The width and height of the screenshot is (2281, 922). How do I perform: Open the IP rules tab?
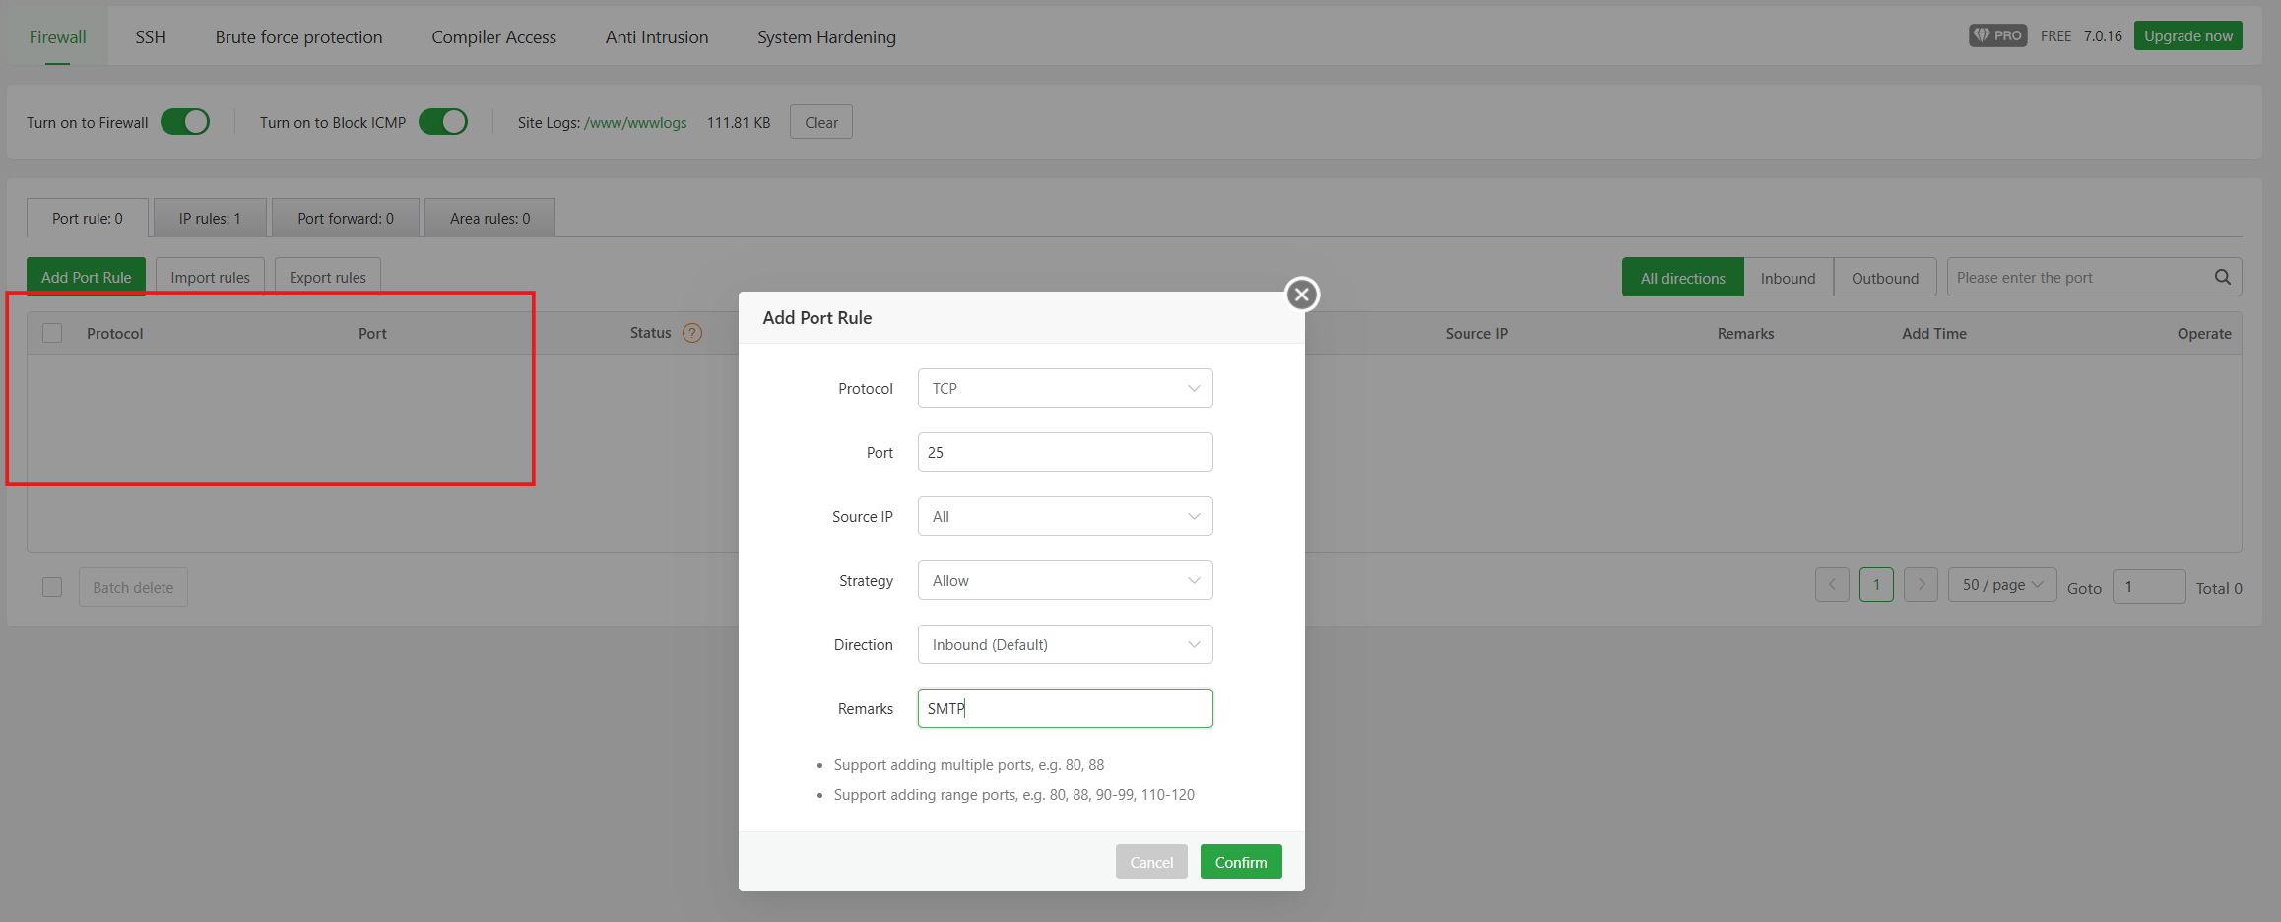[x=210, y=218]
